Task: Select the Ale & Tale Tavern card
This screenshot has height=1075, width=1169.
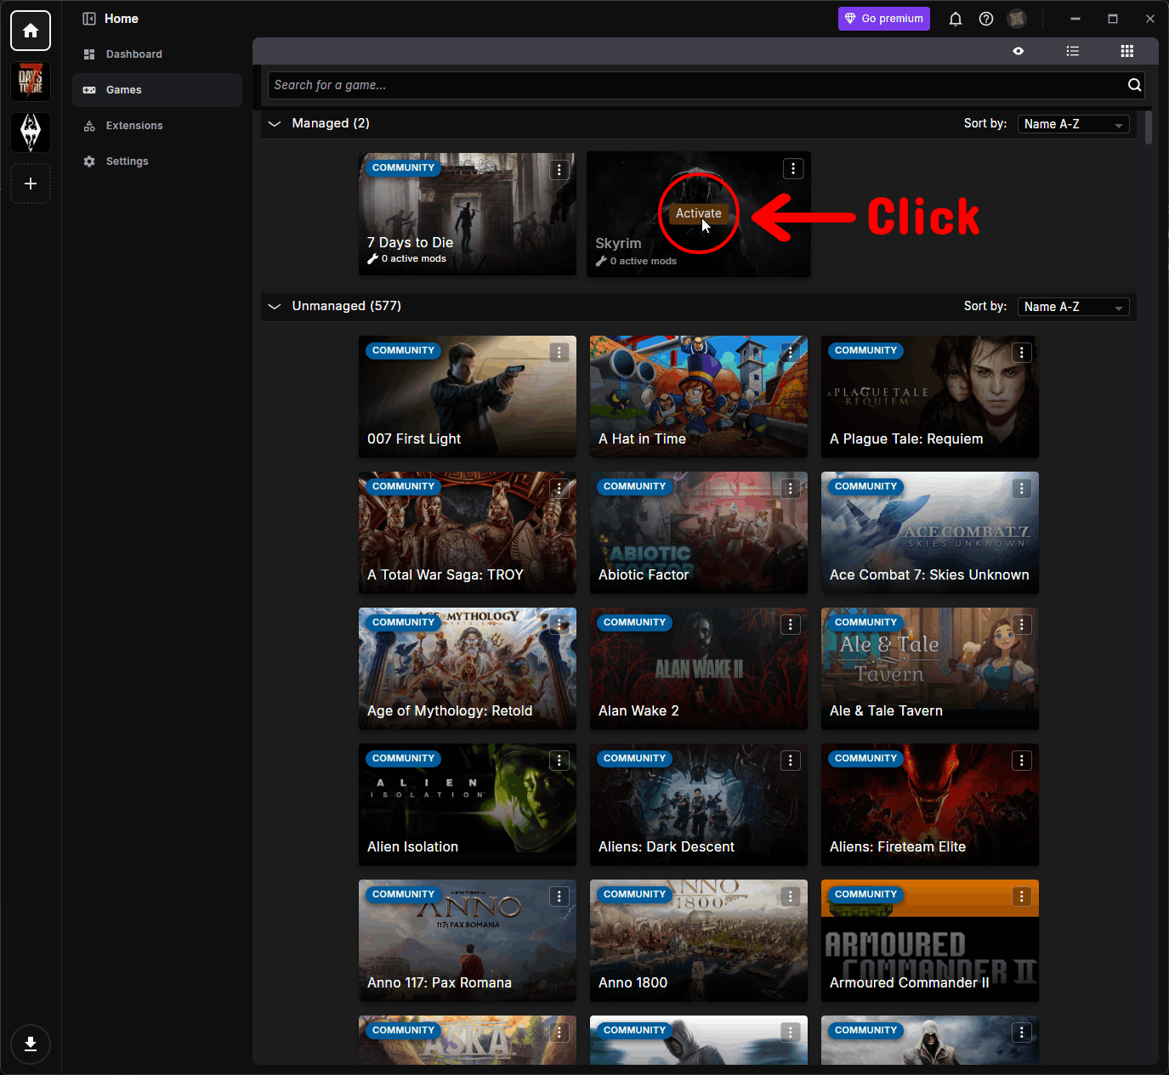Action: point(930,669)
